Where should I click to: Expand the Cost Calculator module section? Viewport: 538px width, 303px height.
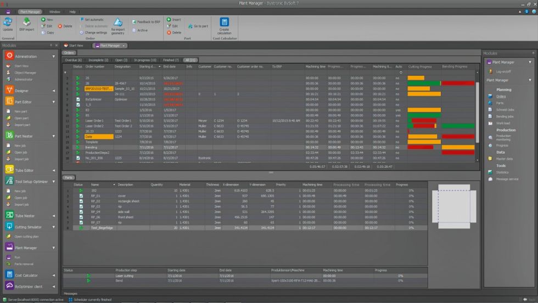[54, 275]
